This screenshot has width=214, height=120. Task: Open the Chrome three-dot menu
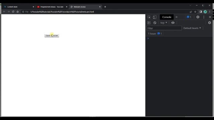click(x=210, y=12)
